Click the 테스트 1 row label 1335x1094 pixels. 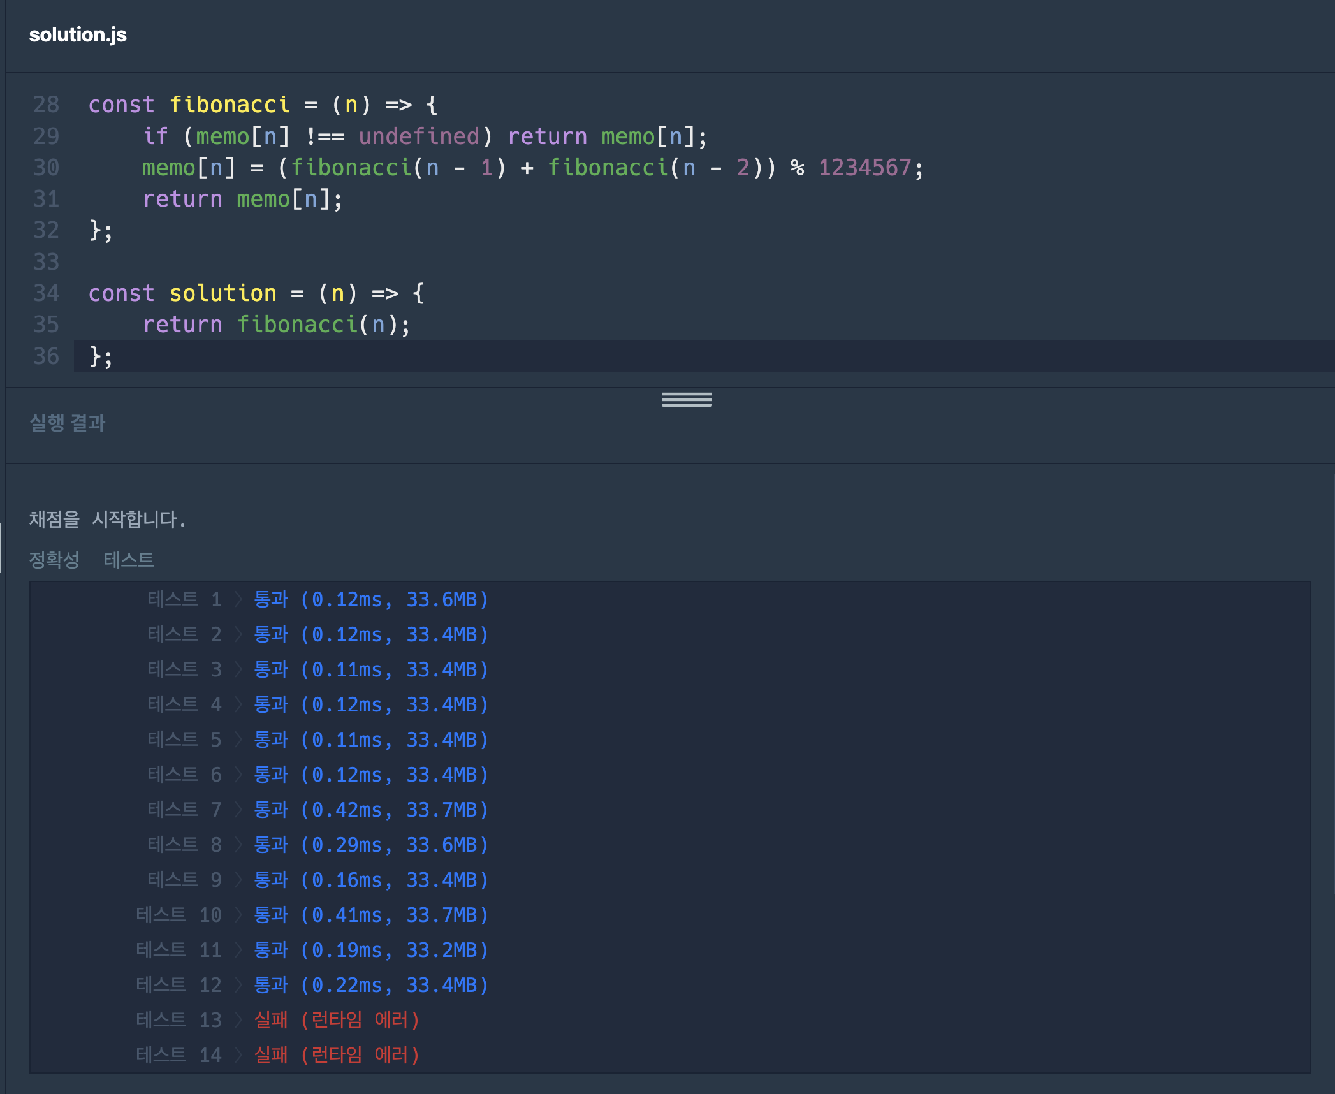click(x=185, y=599)
